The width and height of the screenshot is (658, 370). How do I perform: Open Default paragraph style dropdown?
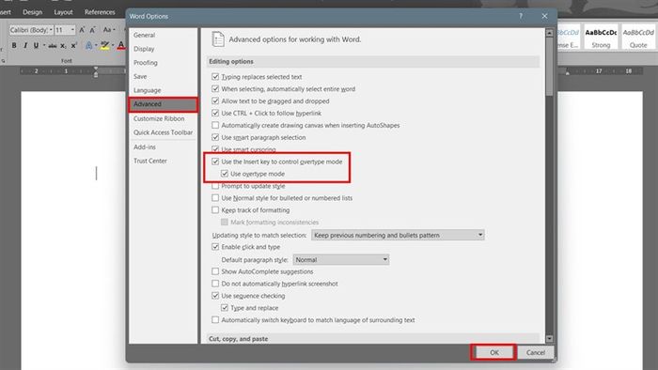click(x=340, y=260)
